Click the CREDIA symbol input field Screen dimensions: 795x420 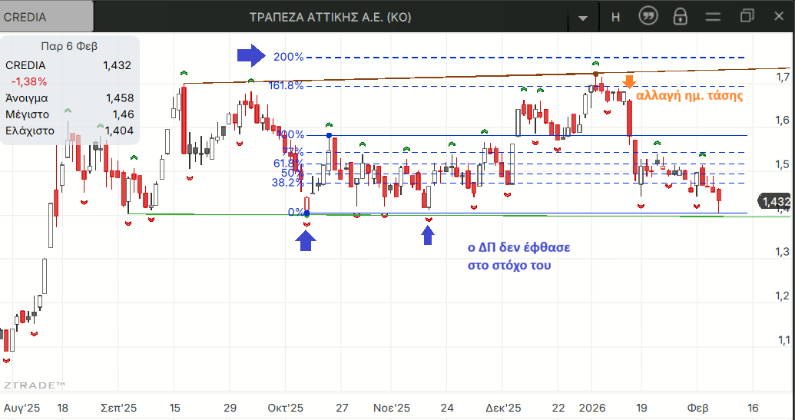pyautogui.click(x=46, y=17)
